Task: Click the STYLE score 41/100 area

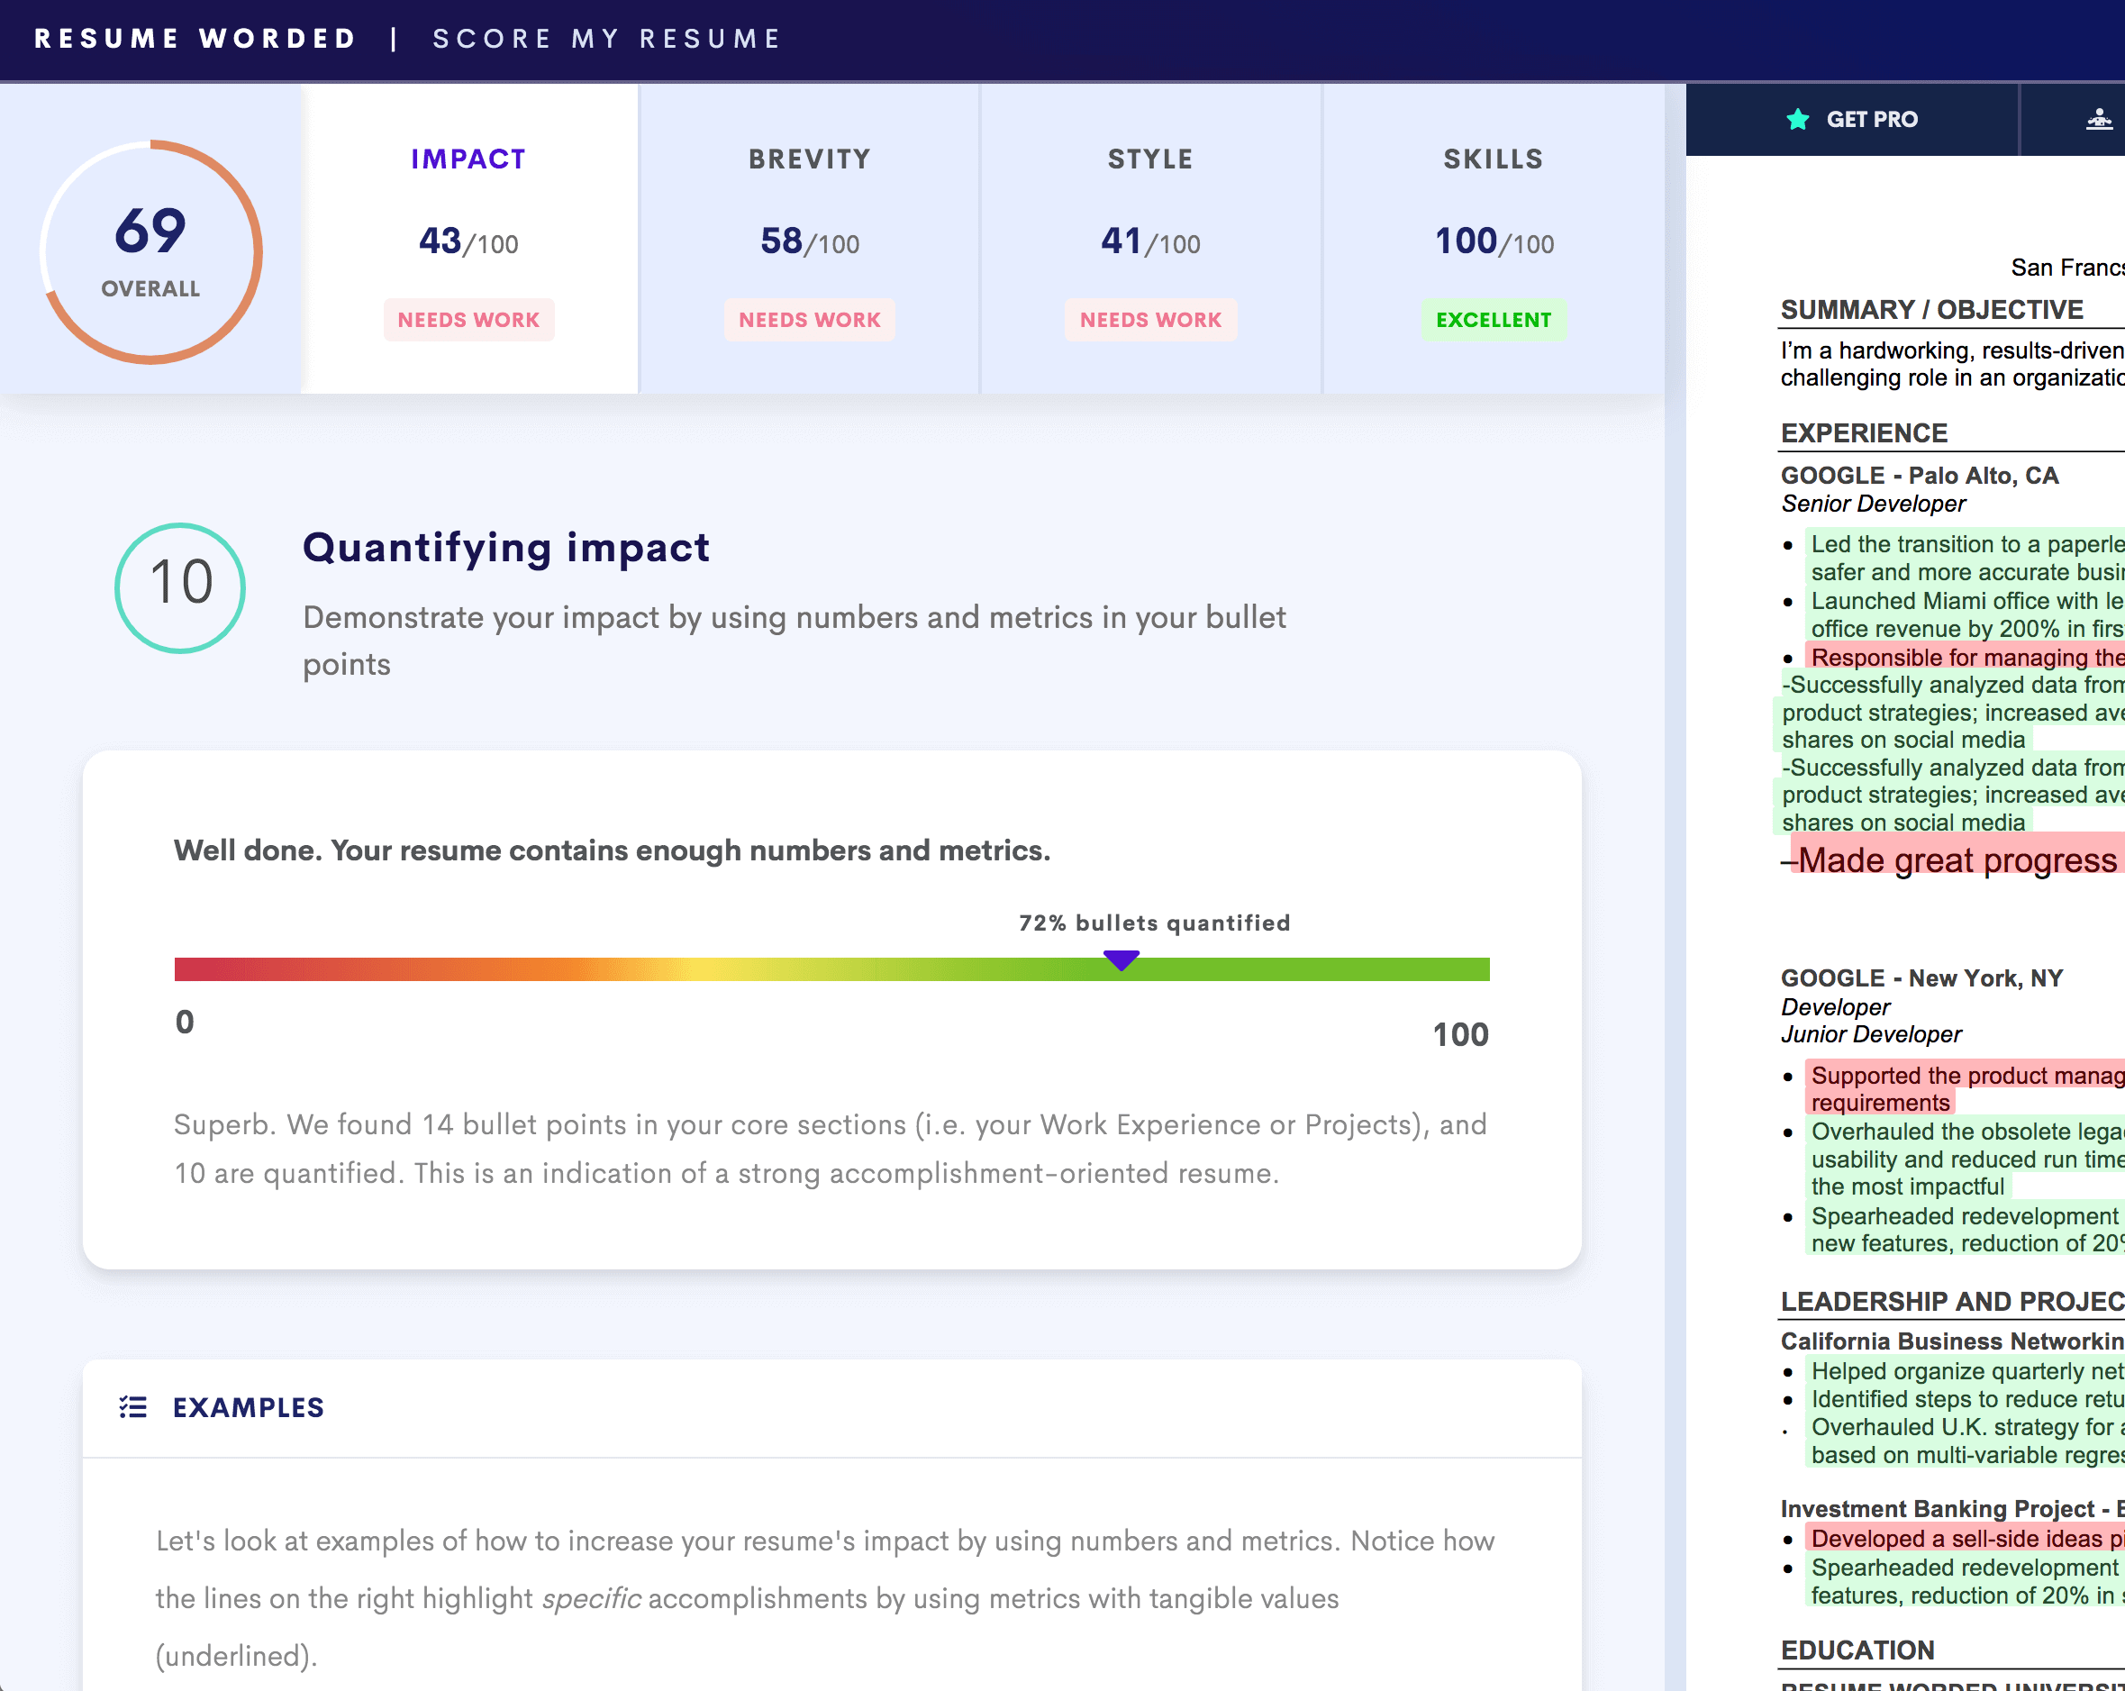Action: click(x=1149, y=241)
